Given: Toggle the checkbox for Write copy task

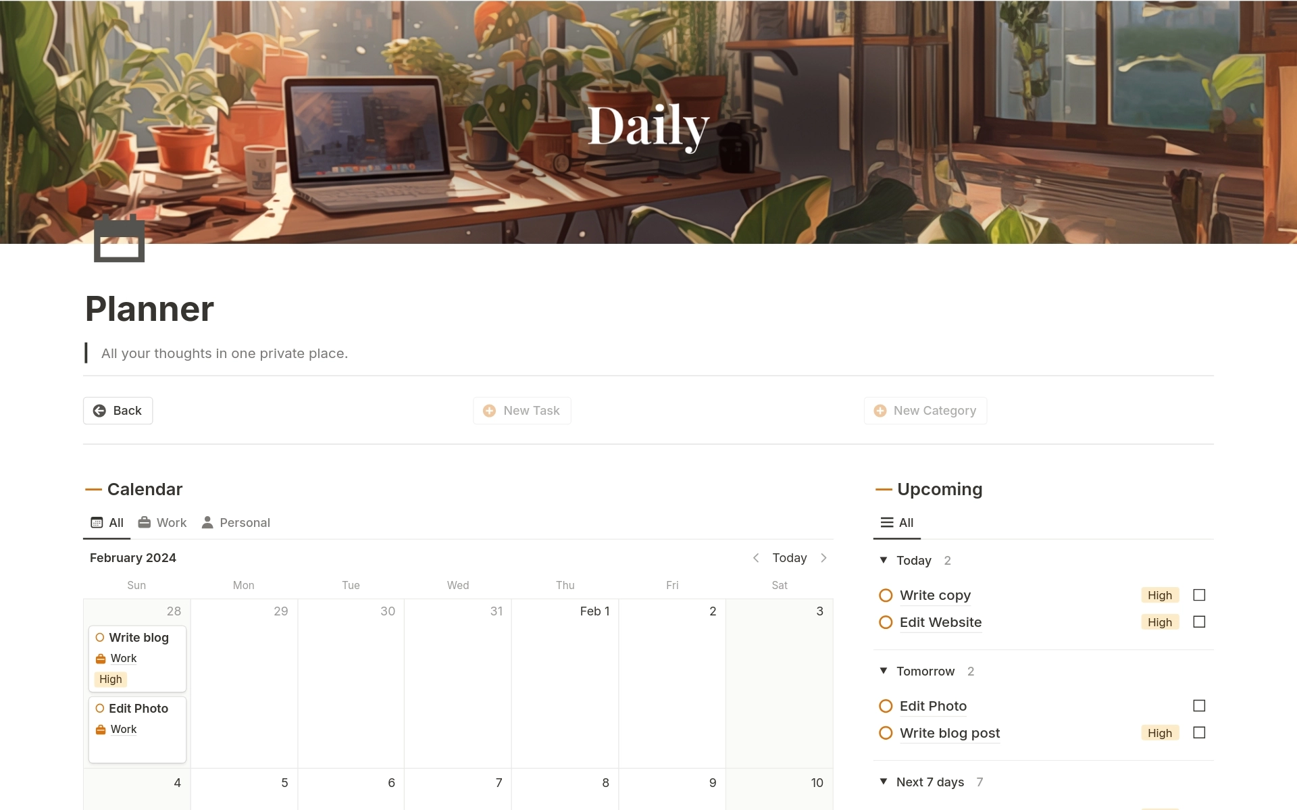Looking at the screenshot, I should click(1199, 594).
